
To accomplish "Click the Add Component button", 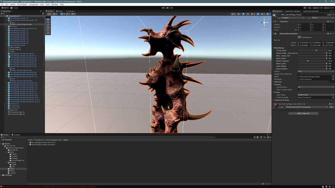I will 303,113.
